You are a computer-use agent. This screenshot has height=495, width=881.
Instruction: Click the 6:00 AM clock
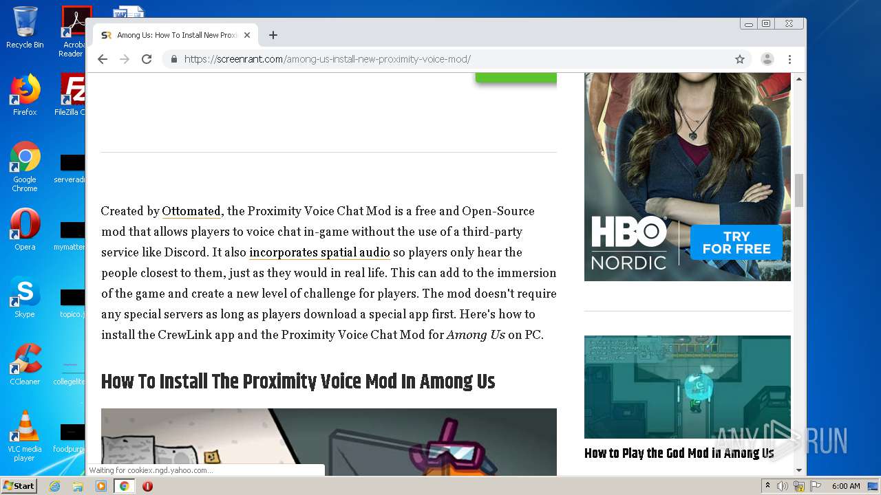846,486
